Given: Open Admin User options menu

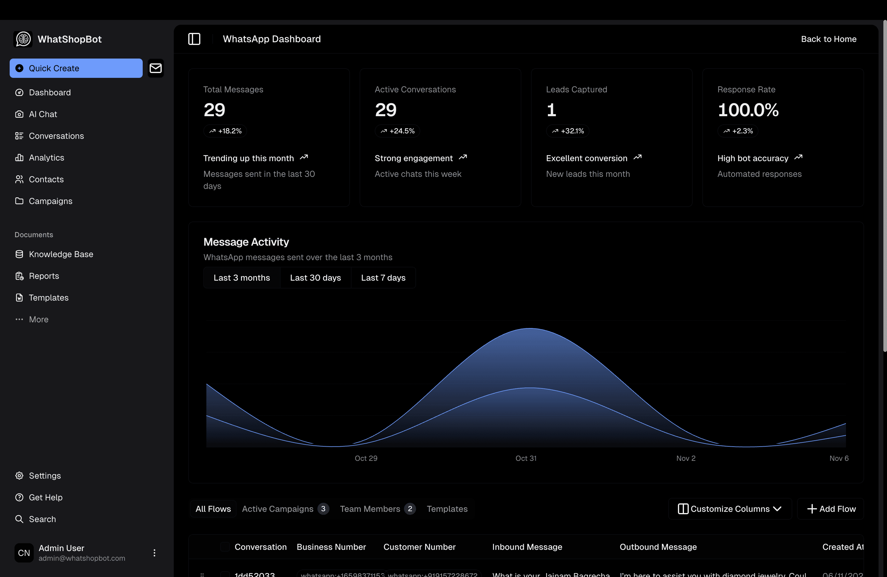Looking at the screenshot, I should click(154, 553).
